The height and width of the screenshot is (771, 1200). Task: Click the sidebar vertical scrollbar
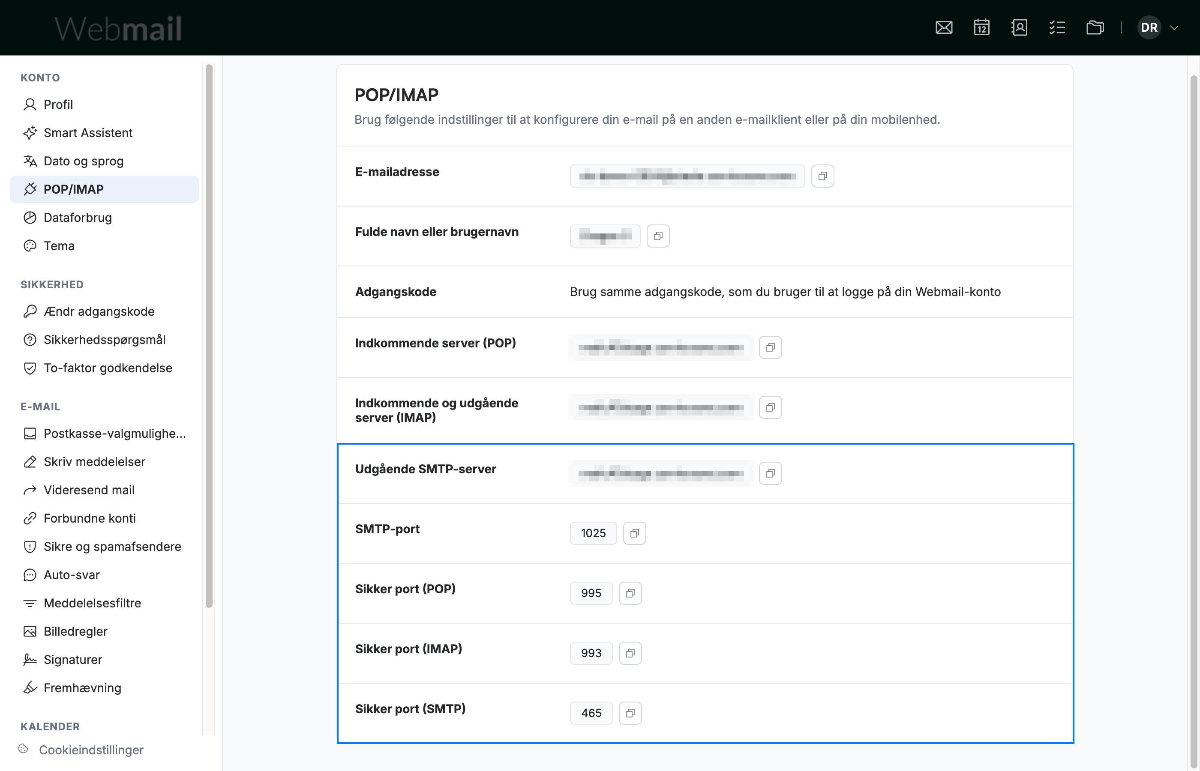coord(209,335)
